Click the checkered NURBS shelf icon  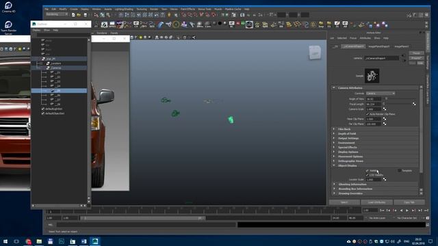click(x=104, y=25)
